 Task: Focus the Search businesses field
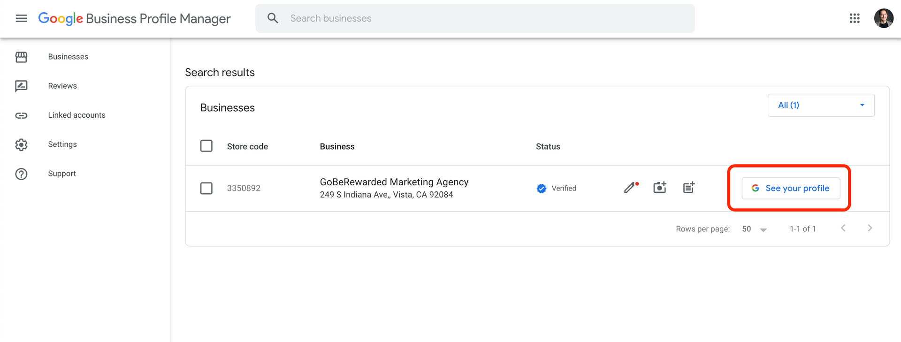tap(475, 18)
